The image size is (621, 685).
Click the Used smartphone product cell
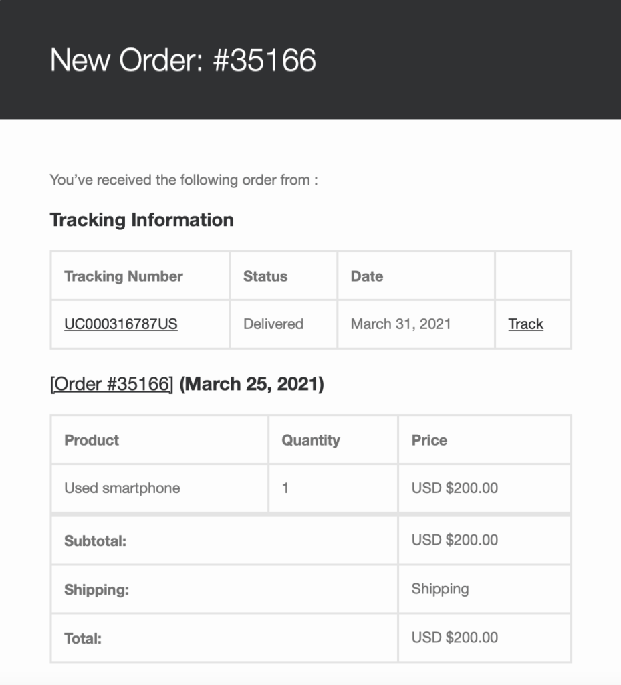coord(159,488)
